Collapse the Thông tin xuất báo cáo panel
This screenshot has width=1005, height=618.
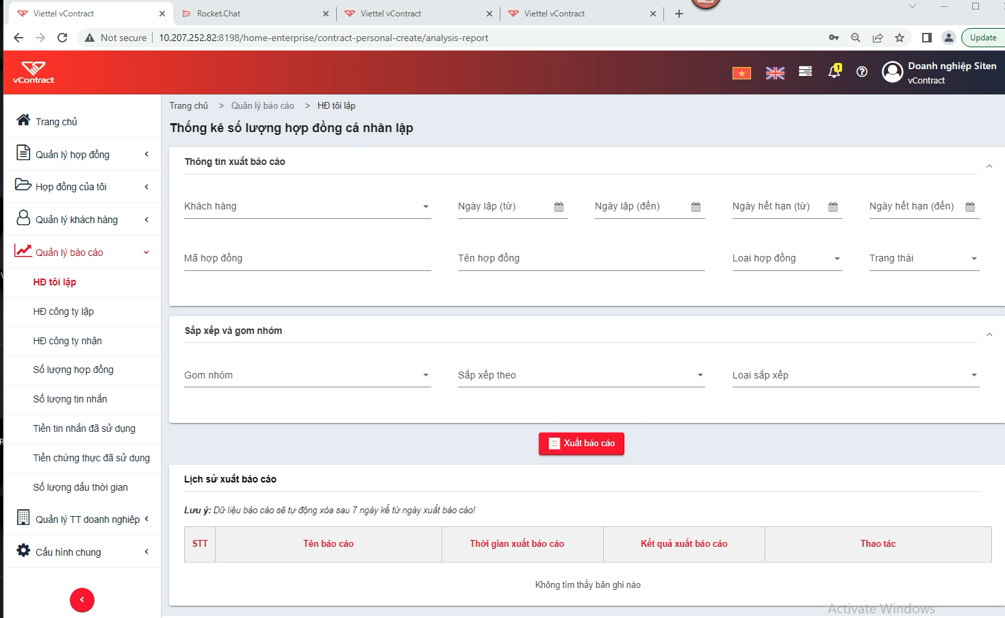989,166
